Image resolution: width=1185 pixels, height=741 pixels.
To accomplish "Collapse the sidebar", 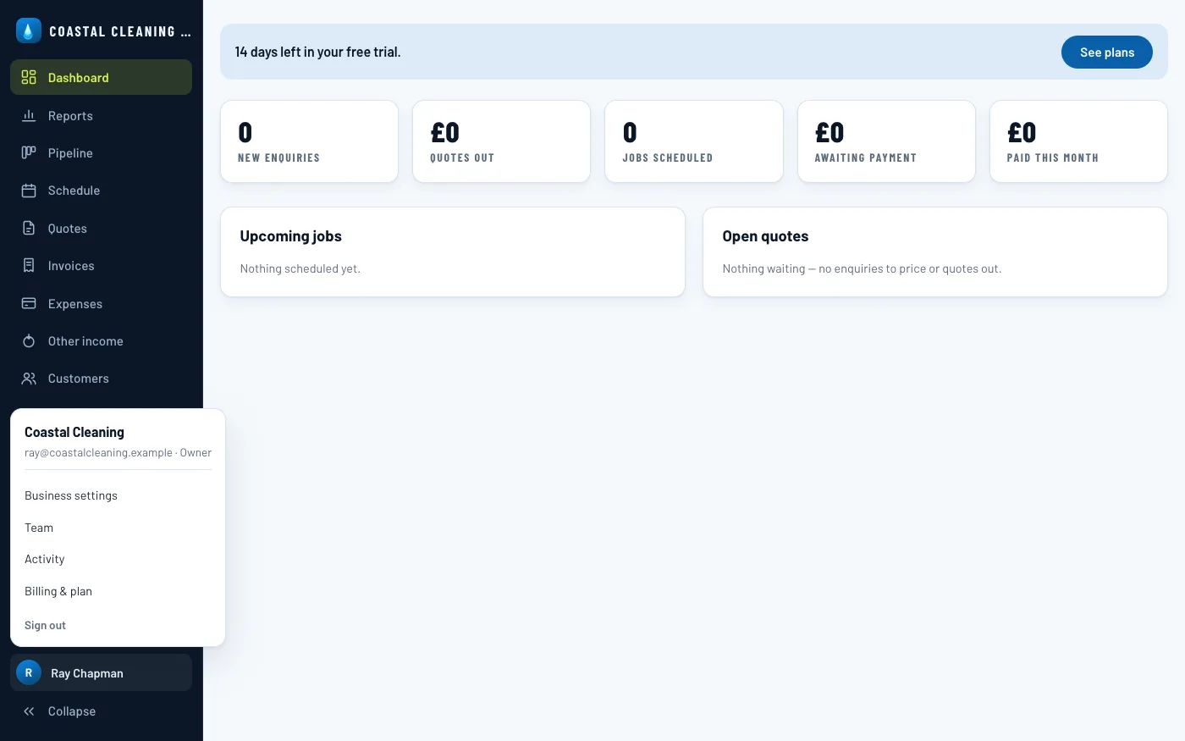I will tap(101, 711).
